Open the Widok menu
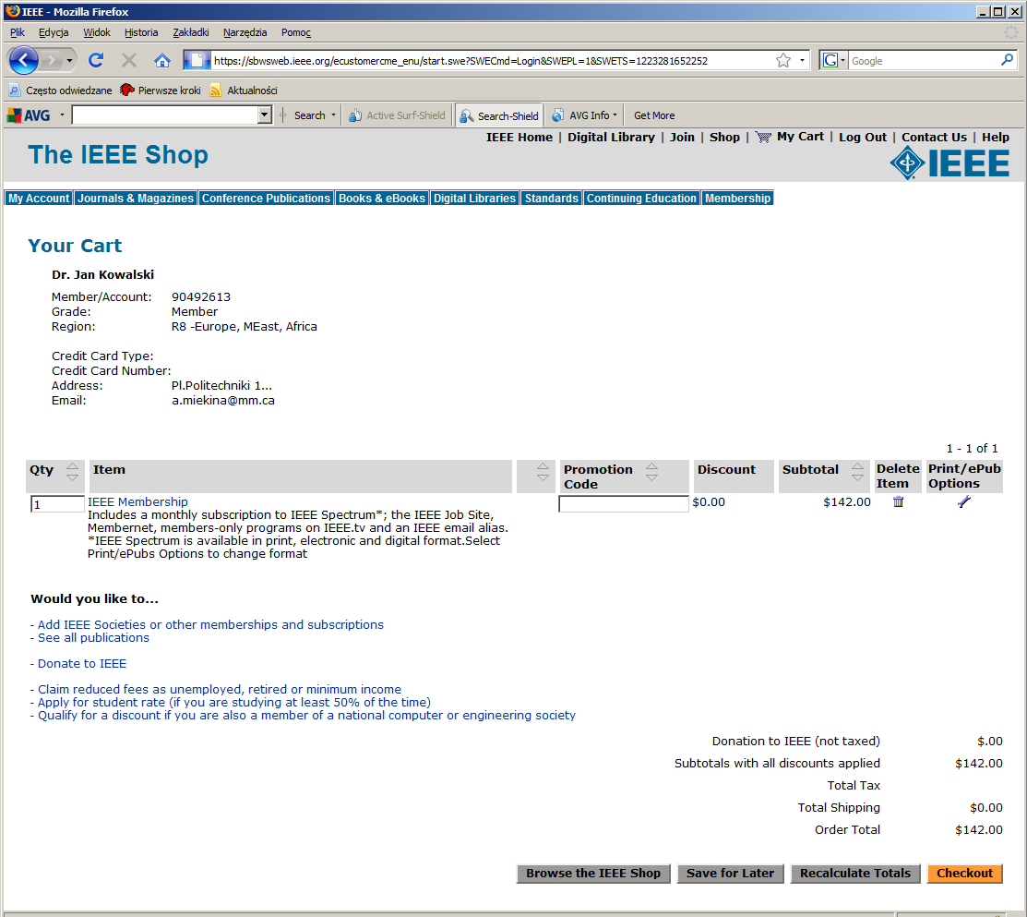Screen dimensions: 1027x917 [x=97, y=32]
